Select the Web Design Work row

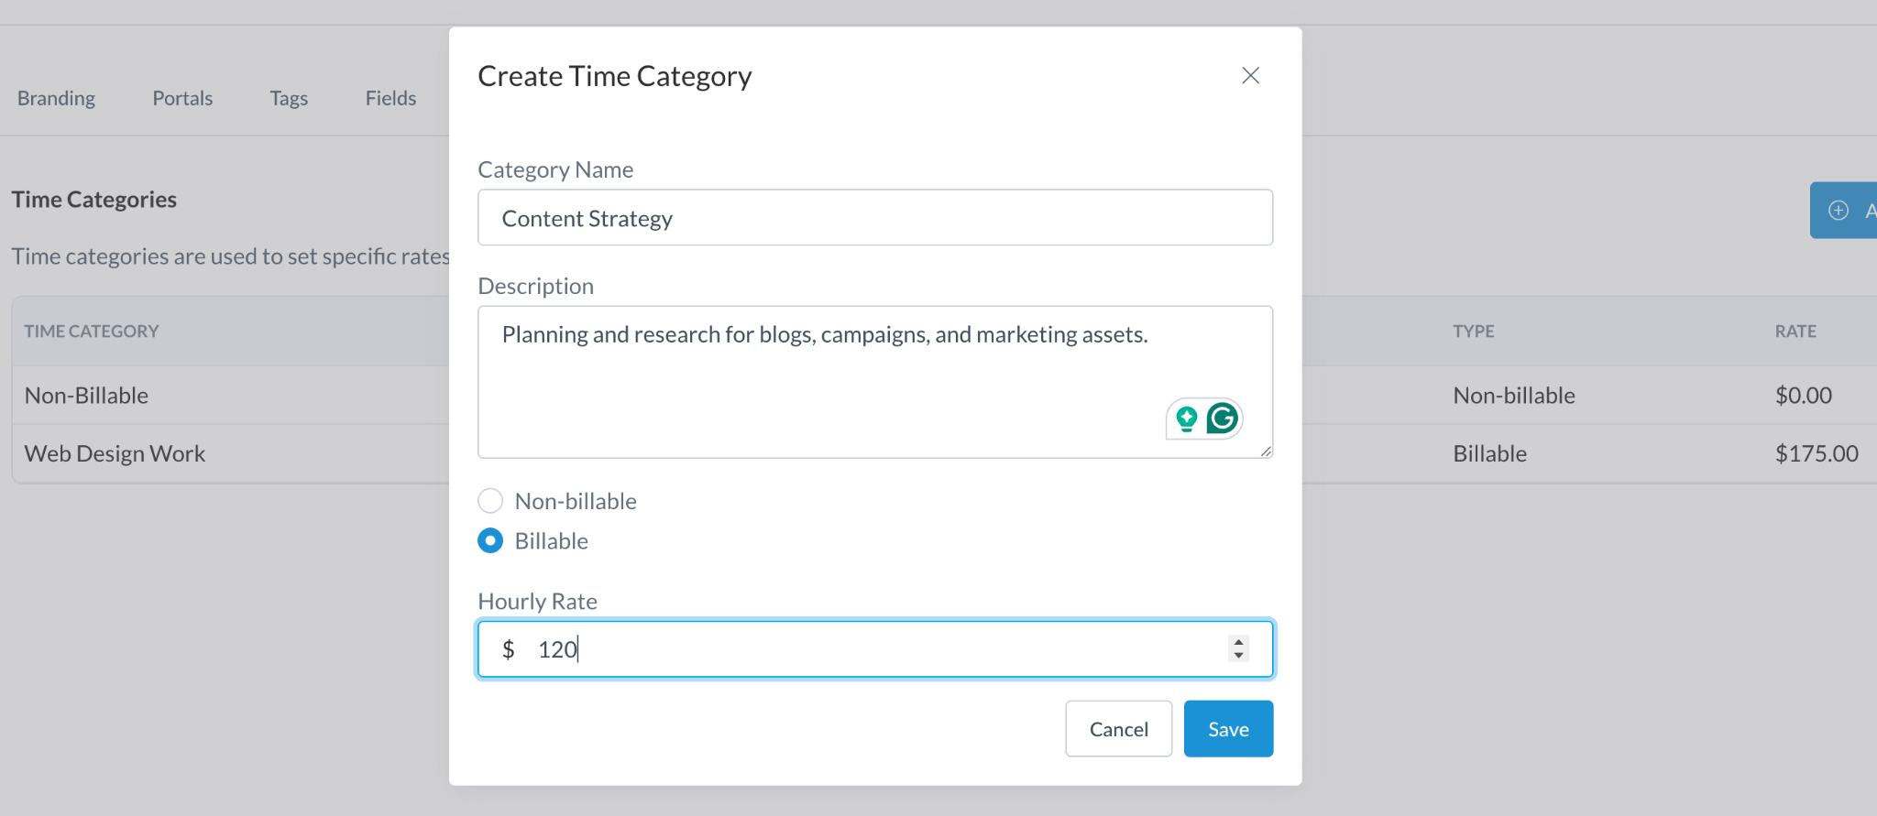115,453
